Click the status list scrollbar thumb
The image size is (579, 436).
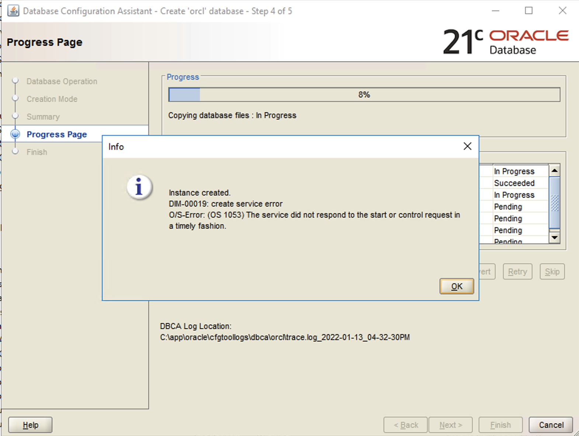(x=554, y=202)
